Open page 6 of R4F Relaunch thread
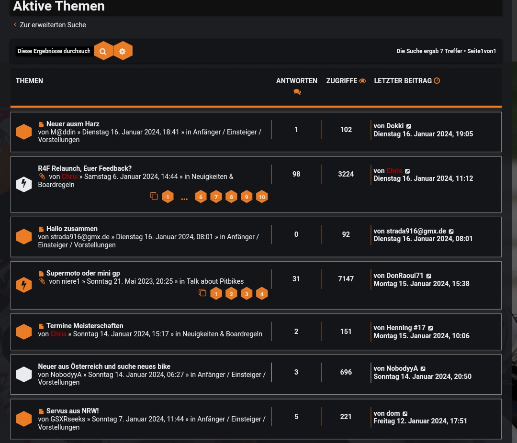The image size is (517, 443). (201, 197)
